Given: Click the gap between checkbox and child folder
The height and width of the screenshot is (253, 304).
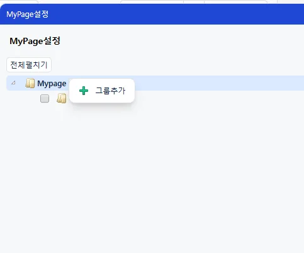Looking at the screenshot, I should [x=53, y=98].
